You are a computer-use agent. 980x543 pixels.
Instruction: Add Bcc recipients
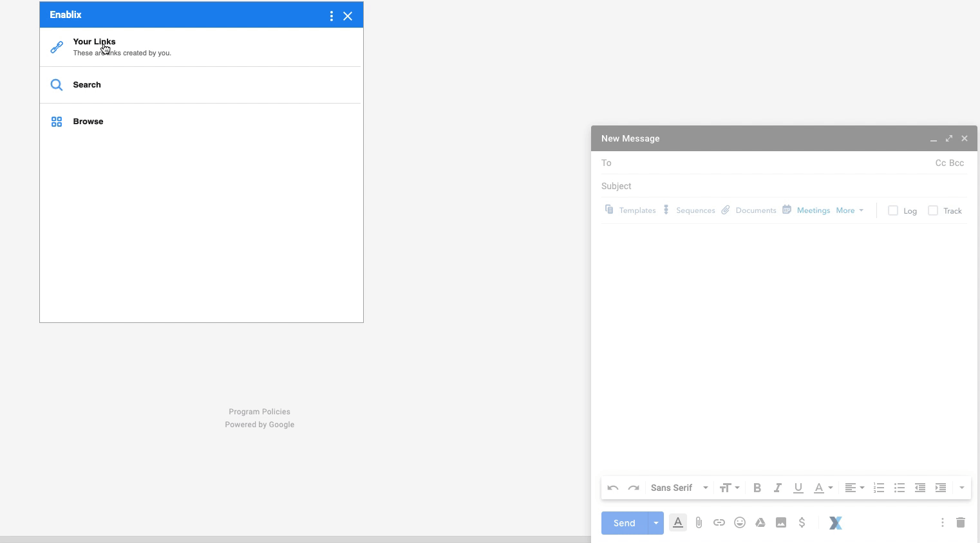(x=957, y=163)
